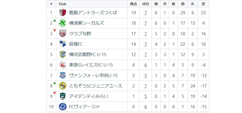Click the green up arrow beside rank 2
The width and height of the screenshot is (242, 113).
[x=54, y=20]
